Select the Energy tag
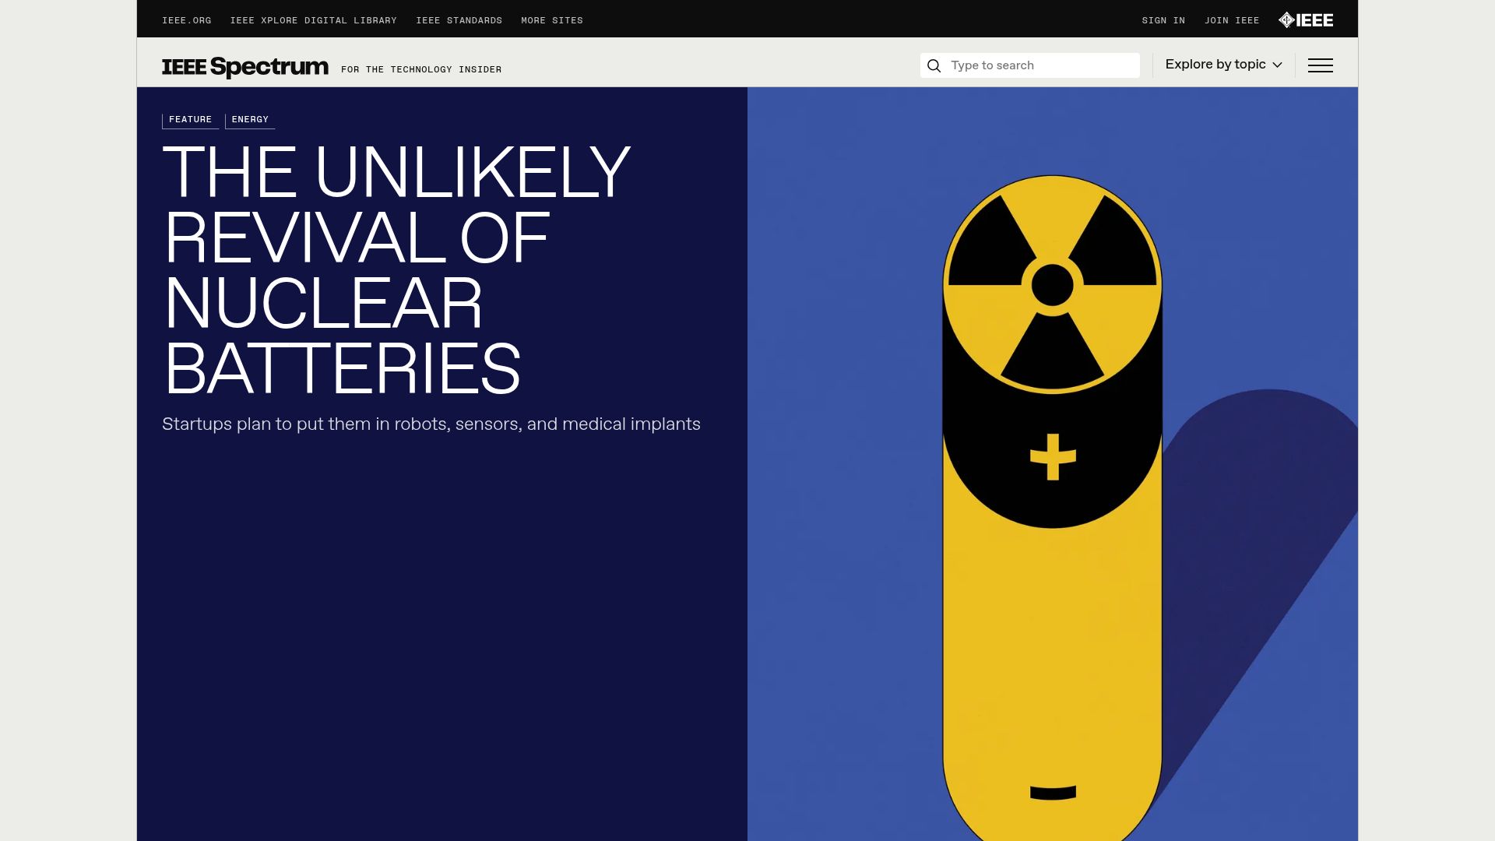 coord(250,120)
